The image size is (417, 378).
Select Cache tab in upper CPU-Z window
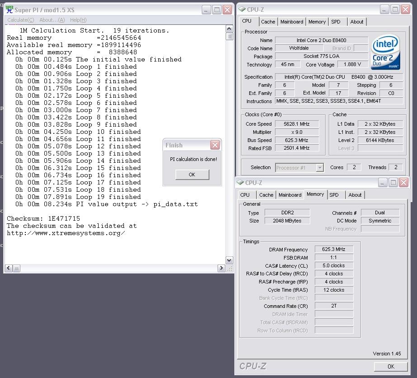268,22
